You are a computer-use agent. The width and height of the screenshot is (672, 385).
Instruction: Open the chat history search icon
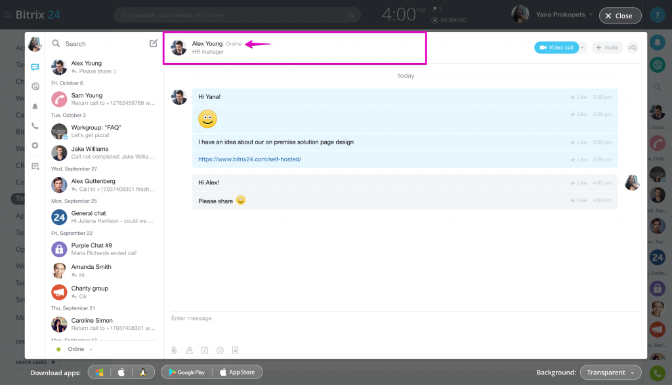[632, 47]
